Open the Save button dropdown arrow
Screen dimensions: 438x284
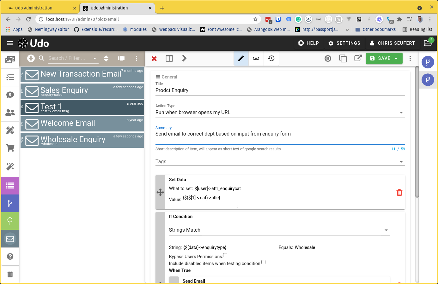point(396,58)
